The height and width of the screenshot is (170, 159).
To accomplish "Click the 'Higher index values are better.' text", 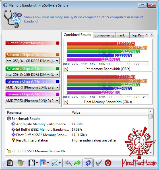I will (94, 140).
